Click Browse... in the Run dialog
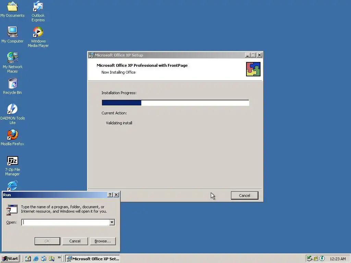Screen dimensions: 351x263 pos(103,241)
